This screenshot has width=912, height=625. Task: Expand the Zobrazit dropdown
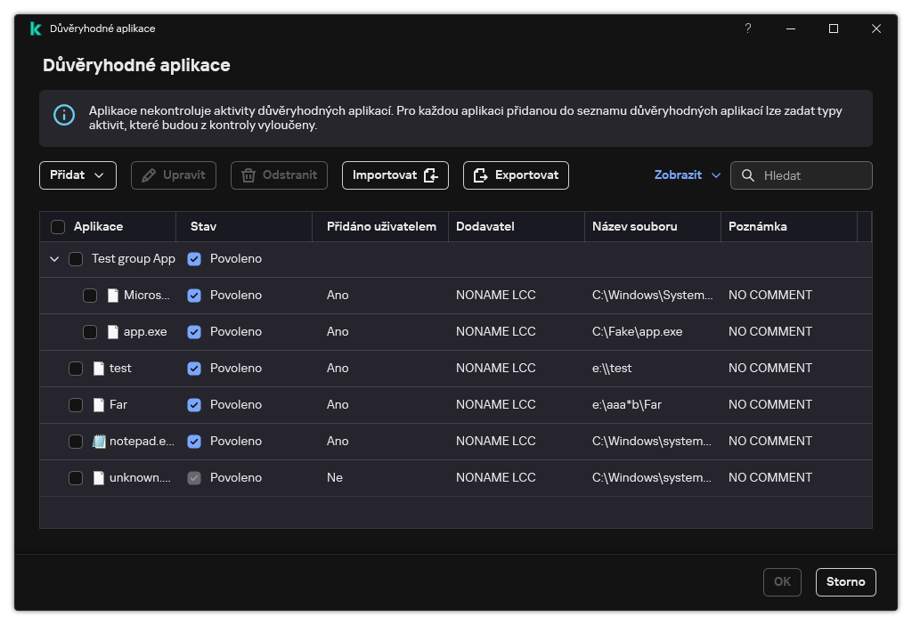click(687, 175)
